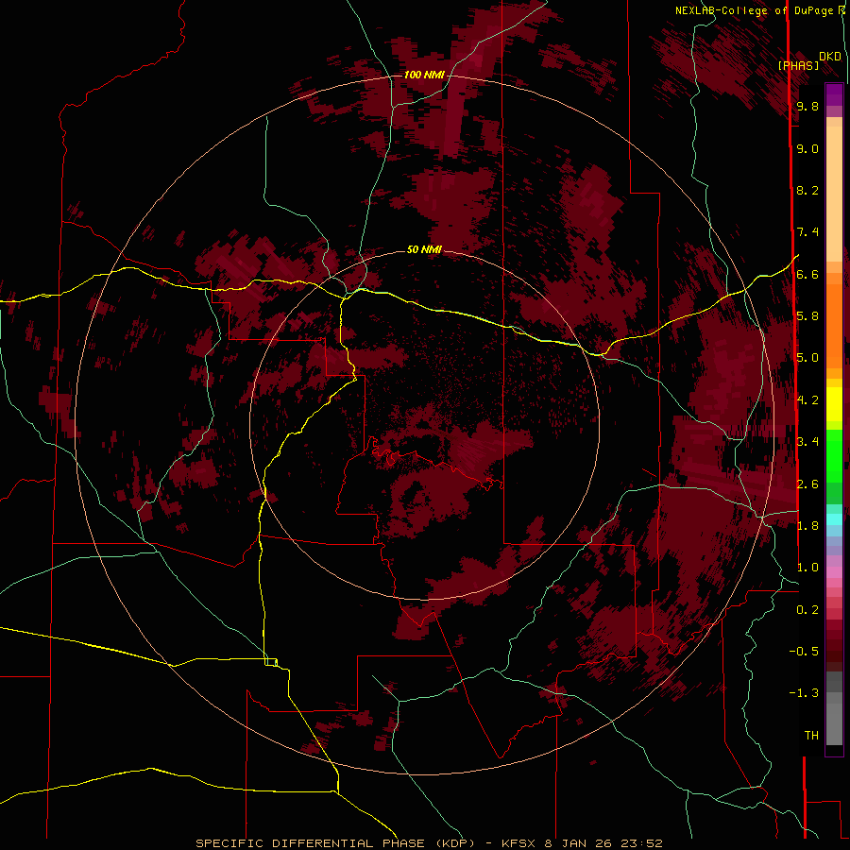Click the -0.5 legend value
The height and width of the screenshot is (850, 850).
pyautogui.click(x=804, y=652)
